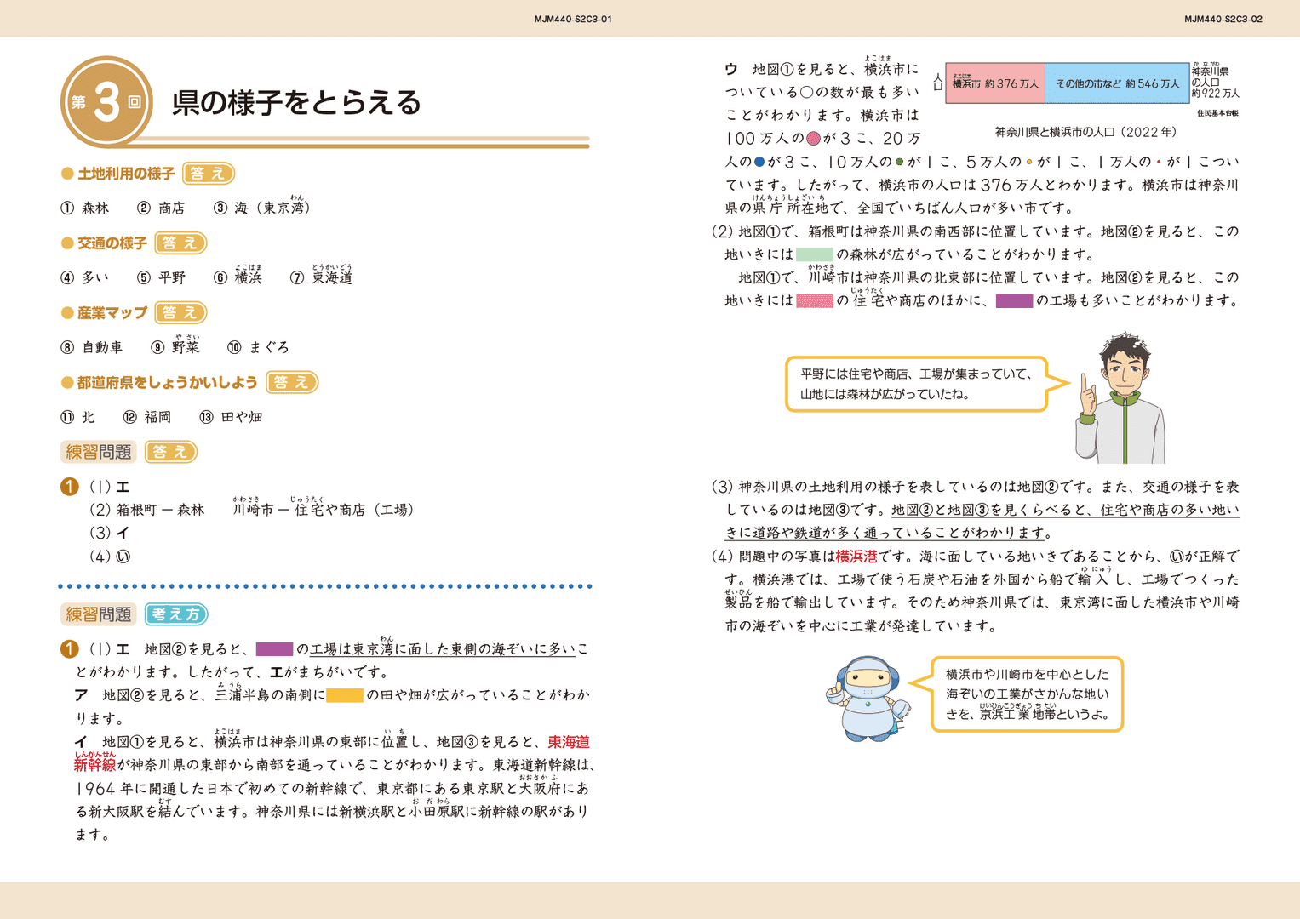Image resolution: width=1300 pixels, height=919 pixels.
Task: Click the page code MJM440-S2C3-02
Action: (x=1223, y=19)
